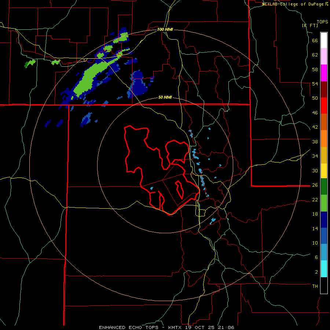330x330 pixels.
Task: Click the legend value 50
Action: [x=315, y=98]
